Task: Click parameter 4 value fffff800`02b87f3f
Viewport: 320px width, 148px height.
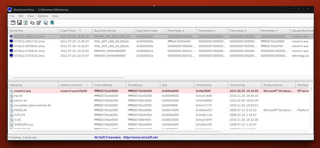Action: [272, 46]
